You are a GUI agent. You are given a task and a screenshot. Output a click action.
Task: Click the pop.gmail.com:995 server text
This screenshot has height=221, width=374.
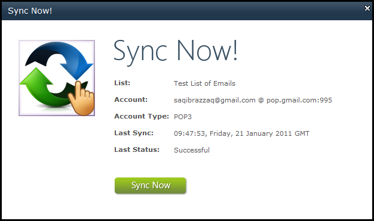pyautogui.click(x=299, y=100)
